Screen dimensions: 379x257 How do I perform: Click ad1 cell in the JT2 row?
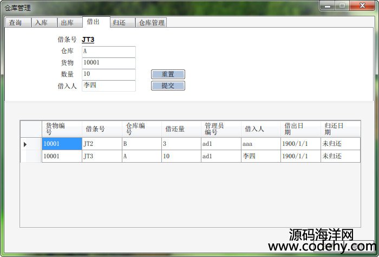[221, 144]
